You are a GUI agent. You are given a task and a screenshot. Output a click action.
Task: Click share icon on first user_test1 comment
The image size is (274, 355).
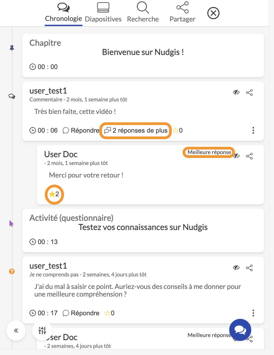(249, 92)
